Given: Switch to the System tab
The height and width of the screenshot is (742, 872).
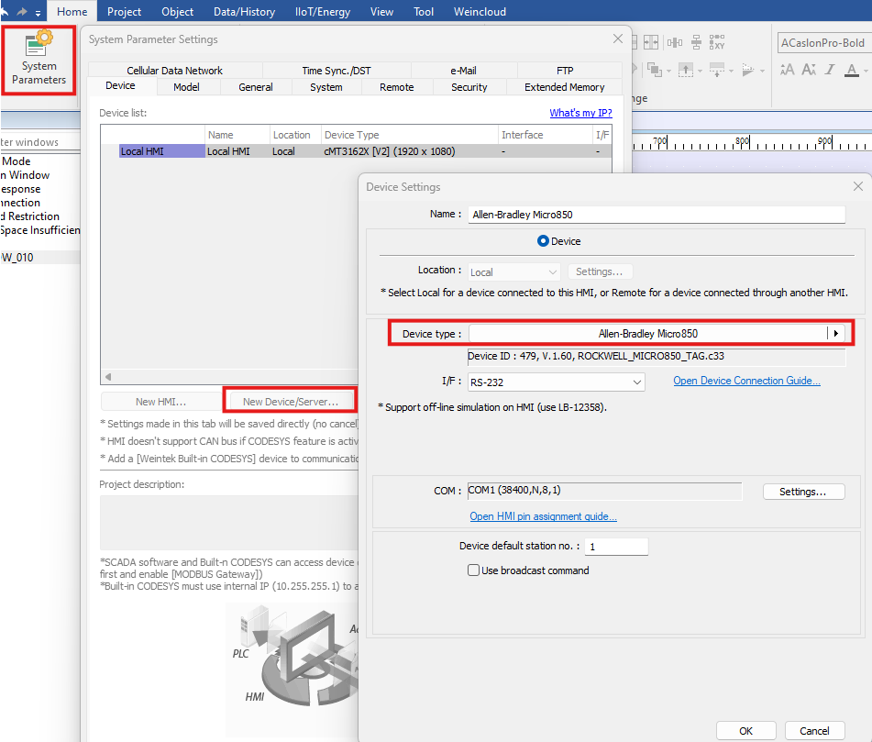Looking at the screenshot, I should (x=326, y=87).
